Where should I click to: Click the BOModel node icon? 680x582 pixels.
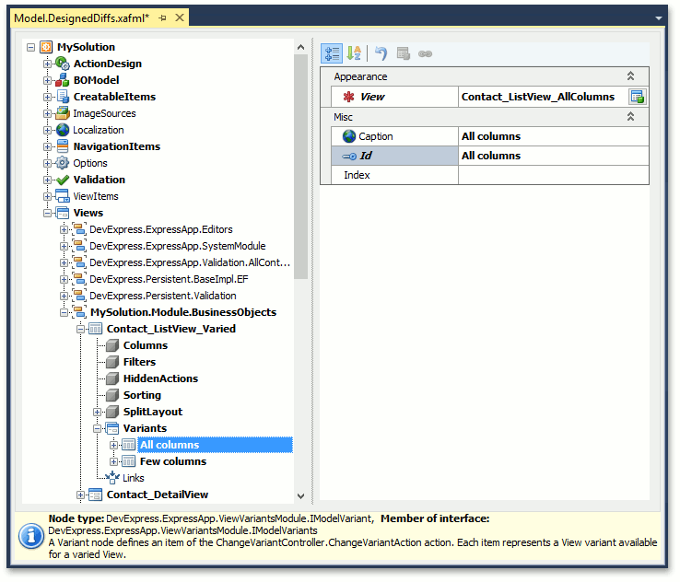[x=63, y=80]
